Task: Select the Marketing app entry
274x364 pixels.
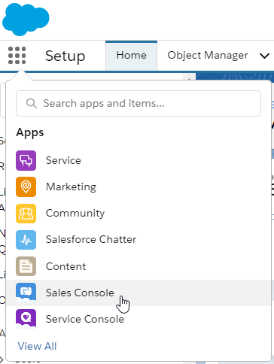Action: [139, 187]
